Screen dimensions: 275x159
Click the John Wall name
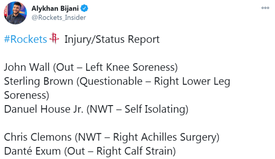tap(27, 67)
